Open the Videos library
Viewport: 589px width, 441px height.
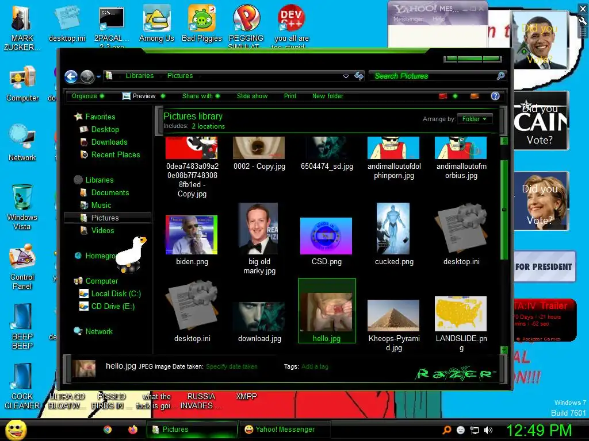coord(102,231)
